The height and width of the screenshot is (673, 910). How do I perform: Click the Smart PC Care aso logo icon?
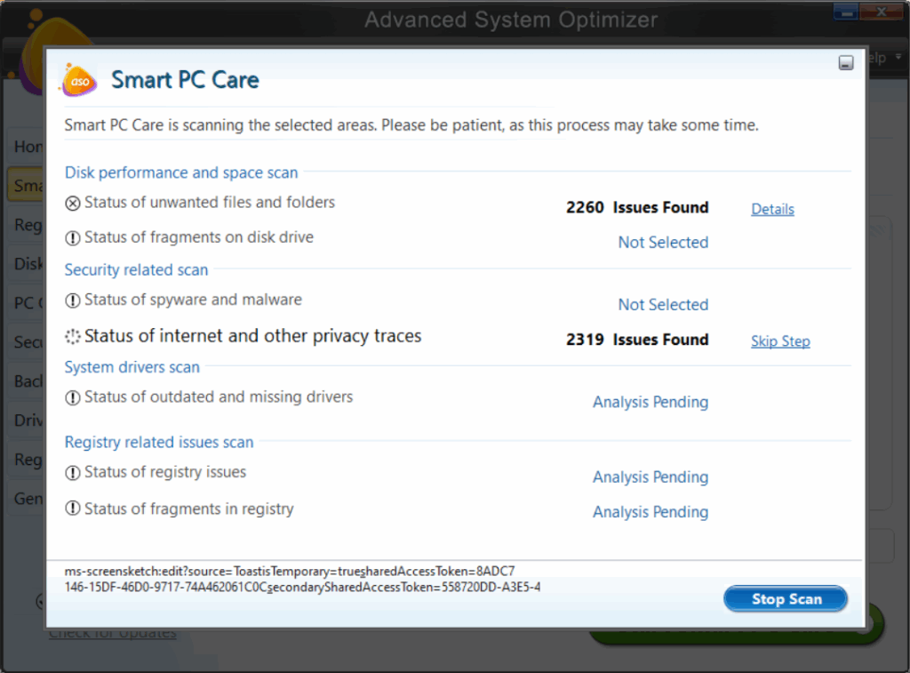[79, 79]
